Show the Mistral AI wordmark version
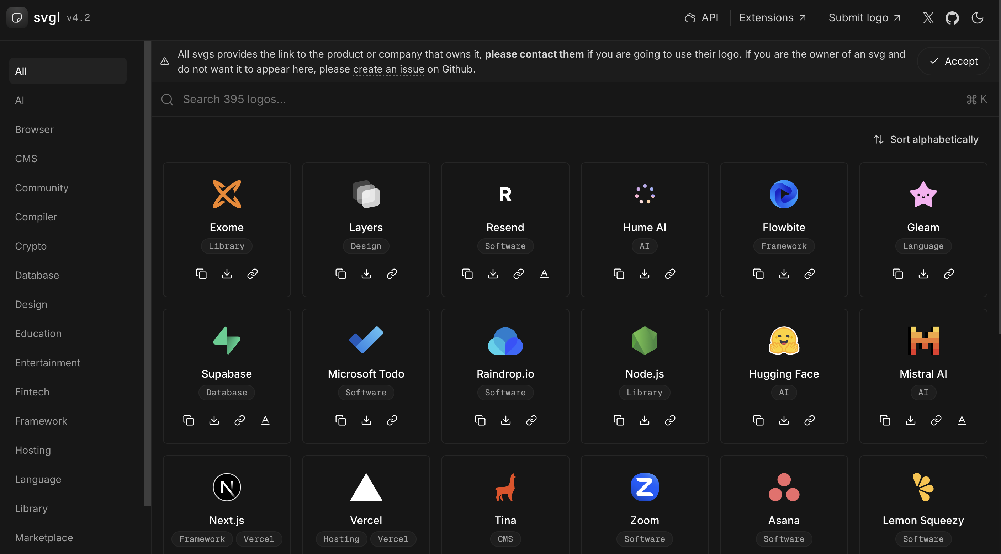This screenshot has height=554, width=1001. point(962,420)
